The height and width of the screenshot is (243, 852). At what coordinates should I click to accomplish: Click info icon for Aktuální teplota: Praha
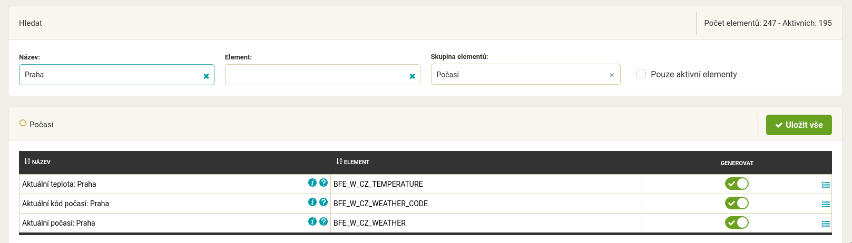[x=312, y=183]
